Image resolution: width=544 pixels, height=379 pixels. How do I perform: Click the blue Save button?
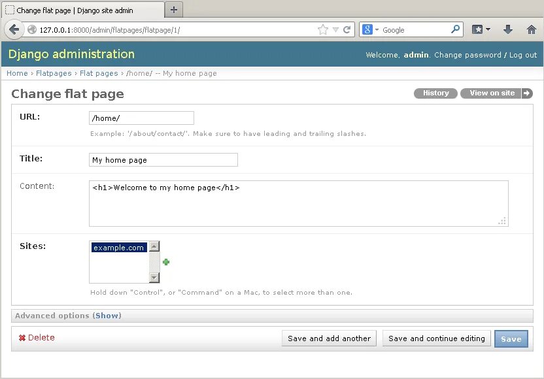[511, 338]
